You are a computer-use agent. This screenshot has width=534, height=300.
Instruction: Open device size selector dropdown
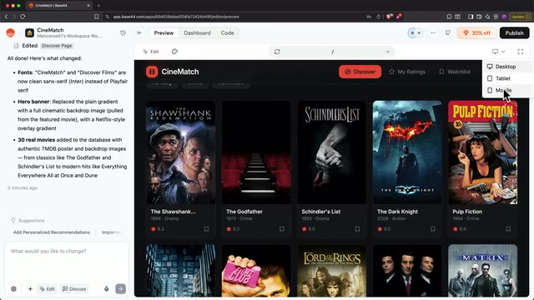tap(499, 52)
